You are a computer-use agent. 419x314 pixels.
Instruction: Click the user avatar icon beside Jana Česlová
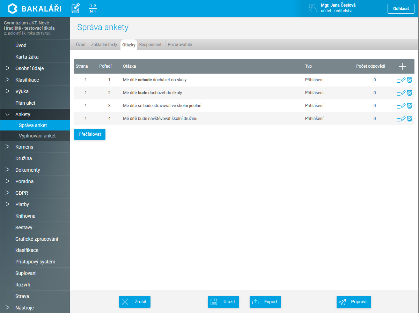click(312, 8)
